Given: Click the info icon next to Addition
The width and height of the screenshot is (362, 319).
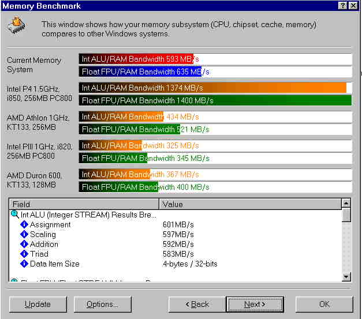Looking at the screenshot, I should 24,244.
